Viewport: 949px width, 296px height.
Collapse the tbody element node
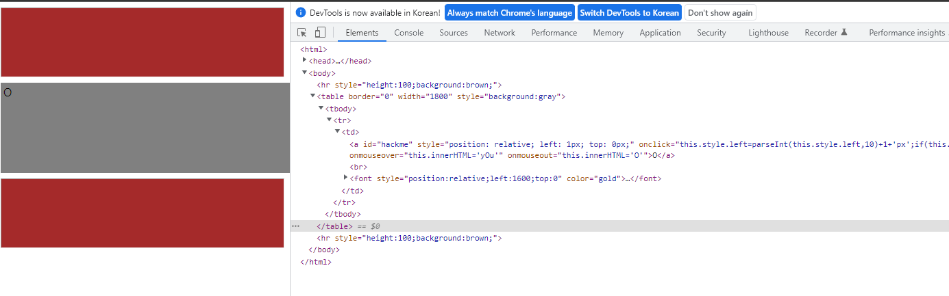[x=321, y=108]
